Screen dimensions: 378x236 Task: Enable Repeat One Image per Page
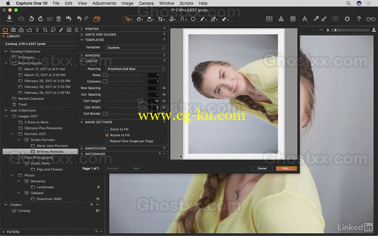pos(107,141)
